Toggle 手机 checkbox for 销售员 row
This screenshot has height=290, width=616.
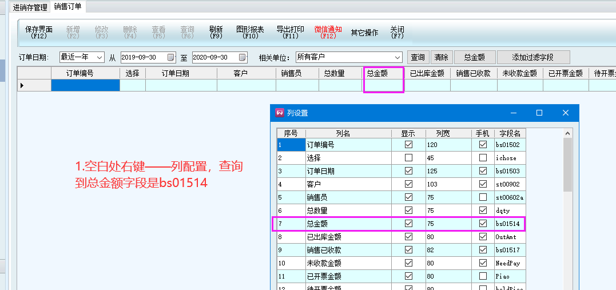click(x=483, y=197)
